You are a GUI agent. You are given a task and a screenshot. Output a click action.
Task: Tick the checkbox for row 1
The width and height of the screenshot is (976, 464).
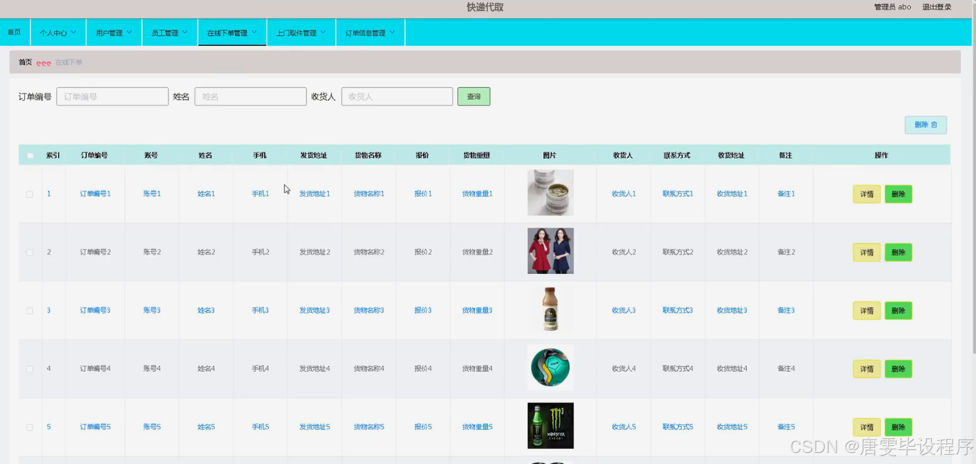click(x=30, y=194)
